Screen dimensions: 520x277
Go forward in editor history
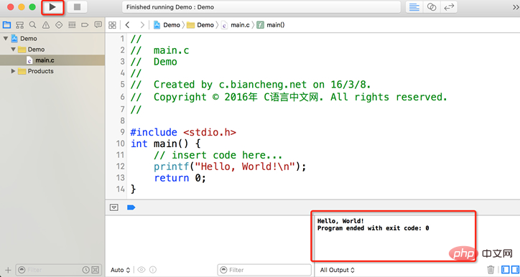(x=142, y=25)
